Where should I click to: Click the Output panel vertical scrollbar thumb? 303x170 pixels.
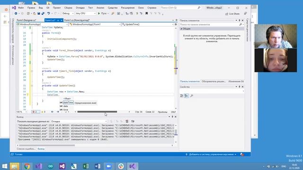(176, 132)
